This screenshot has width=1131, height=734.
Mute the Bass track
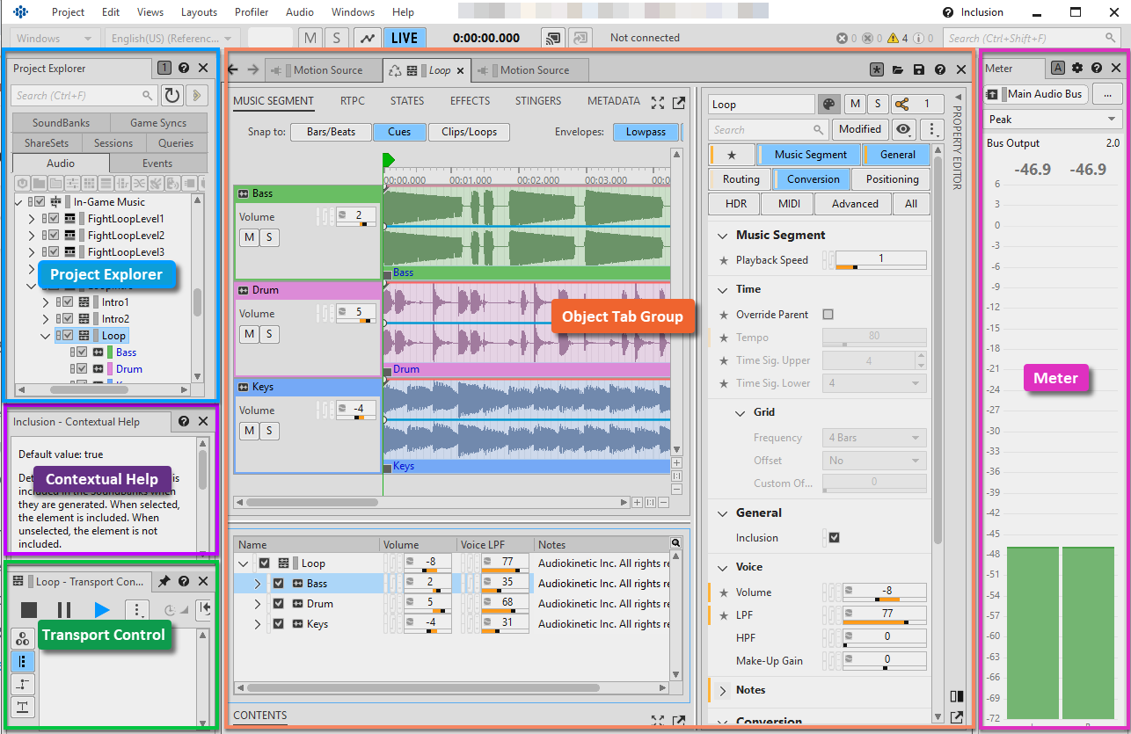[250, 237]
